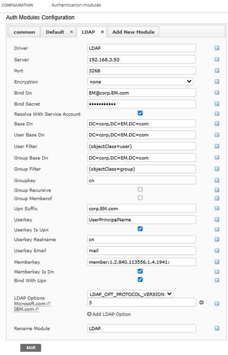Uncheck Resolve With Service Account
Screen dimensions: 228x355
click(x=140, y=113)
